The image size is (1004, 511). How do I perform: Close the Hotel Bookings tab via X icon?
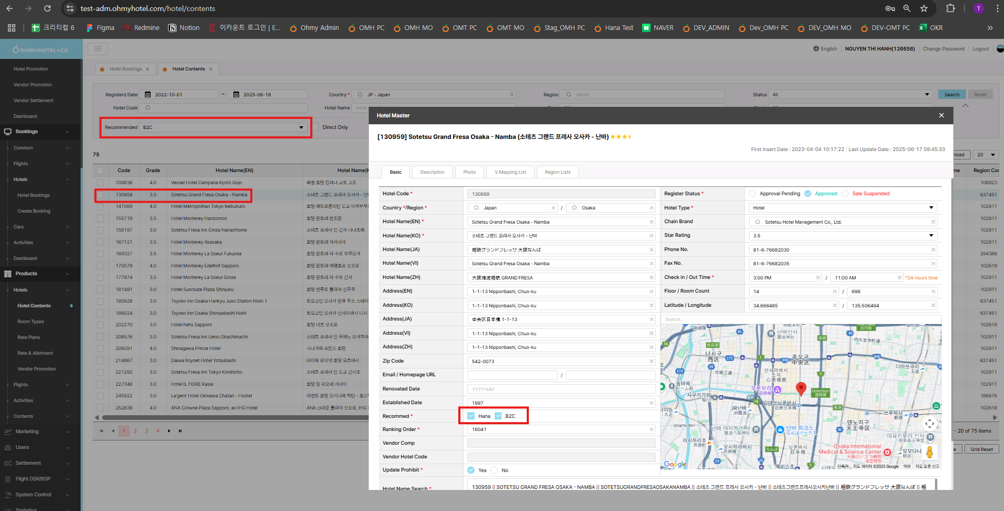(147, 69)
